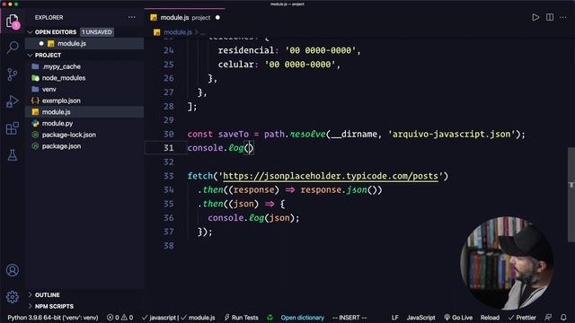Open the Search view icon

pos(13,48)
